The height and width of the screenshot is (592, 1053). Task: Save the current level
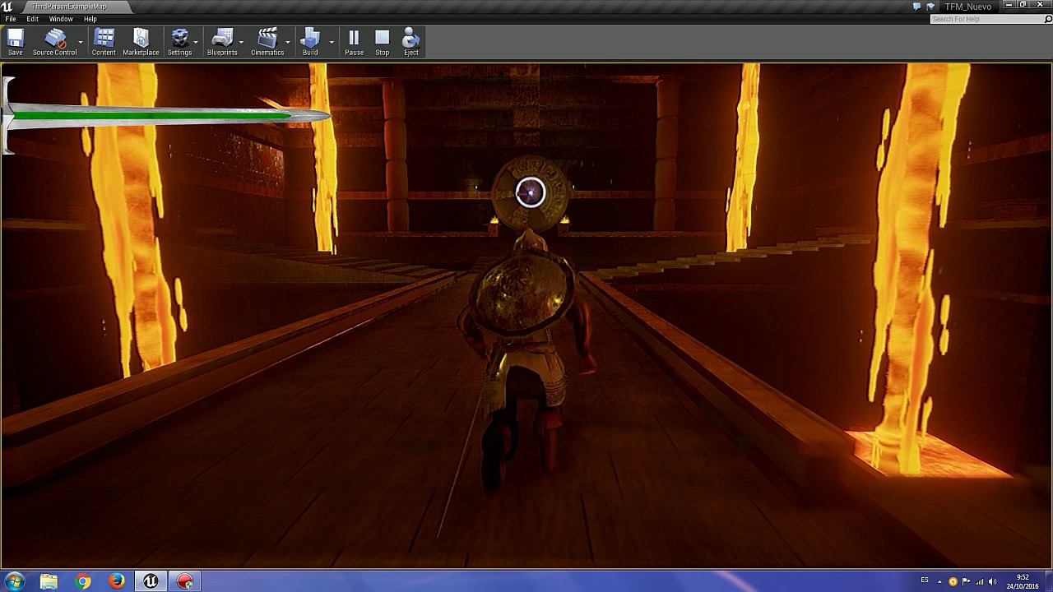[x=16, y=42]
